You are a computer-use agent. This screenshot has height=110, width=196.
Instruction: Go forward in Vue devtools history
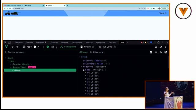pos(17,47)
